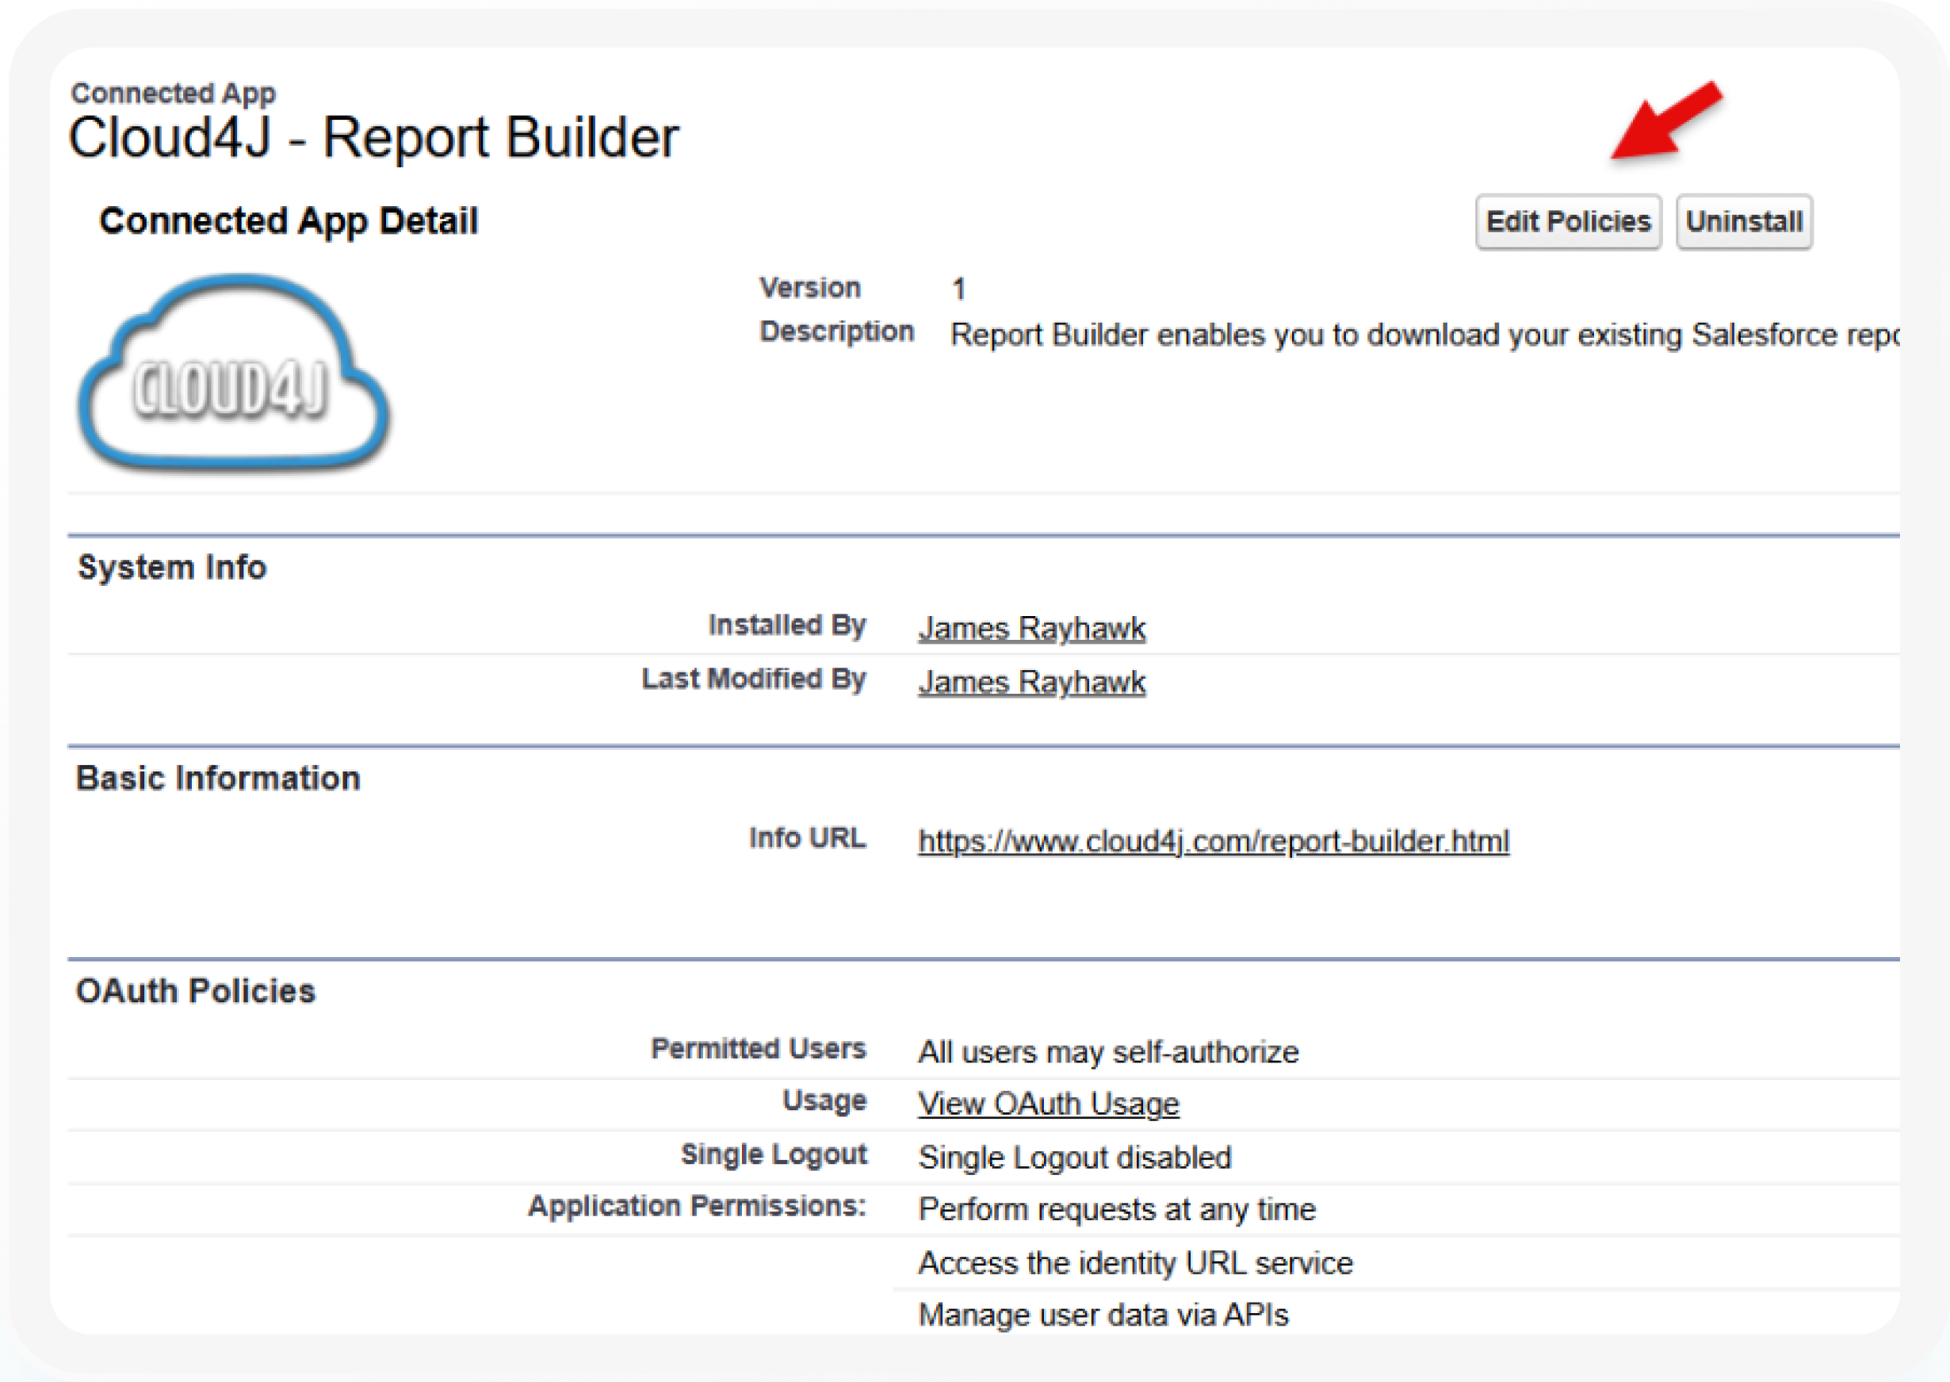Click the Application Permissions label
Image resolution: width=1950 pixels, height=1382 pixels.
[697, 1206]
